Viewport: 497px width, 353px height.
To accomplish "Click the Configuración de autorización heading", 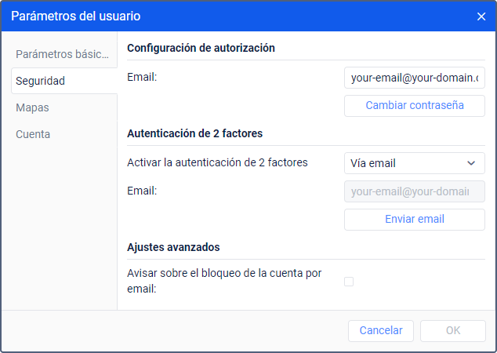I will tap(201, 48).
